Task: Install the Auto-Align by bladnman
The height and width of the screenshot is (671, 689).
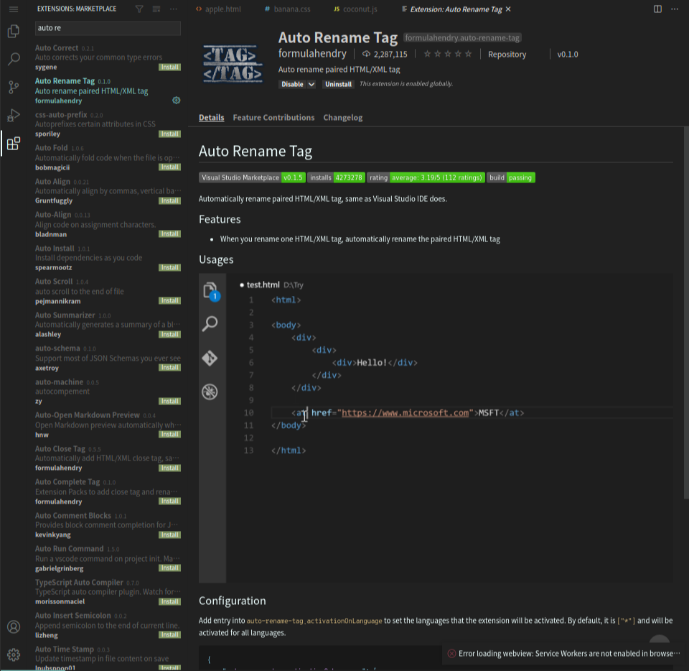Action: pyautogui.click(x=169, y=234)
